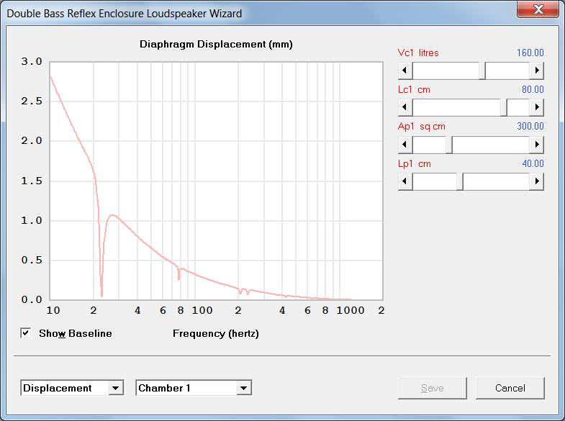The height and width of the screenshot is (421, 565).
Task: Click the Lp1 cm slider thumb
Action: [x=460, y=181]
